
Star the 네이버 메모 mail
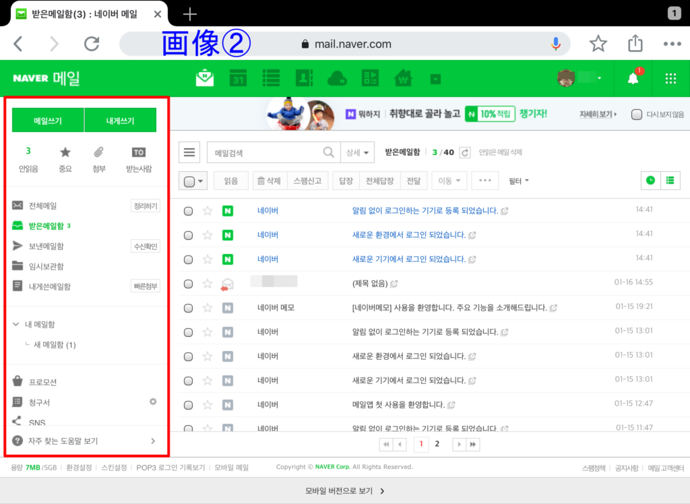coord(208,308)
